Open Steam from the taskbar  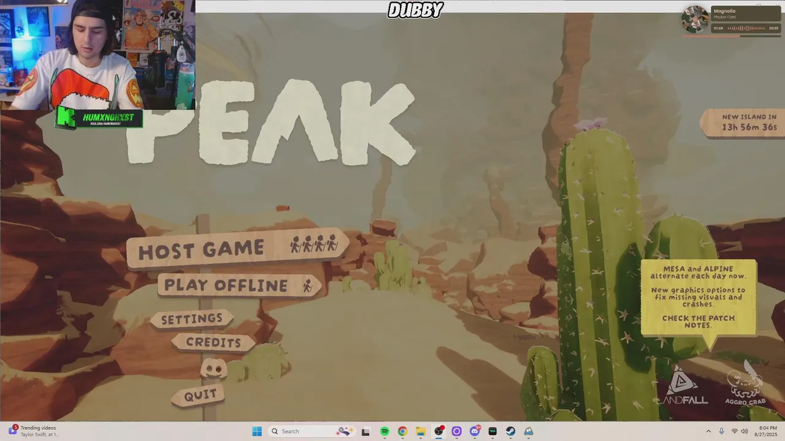pyautogui.click(x=510, y=431)
